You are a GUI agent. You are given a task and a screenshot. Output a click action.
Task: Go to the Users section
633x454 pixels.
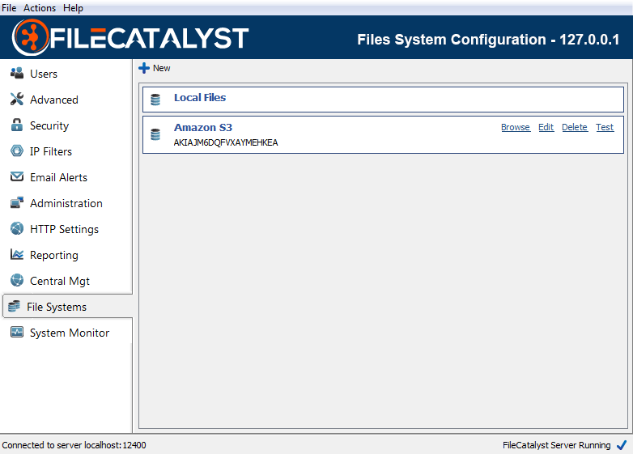[44, 74]
